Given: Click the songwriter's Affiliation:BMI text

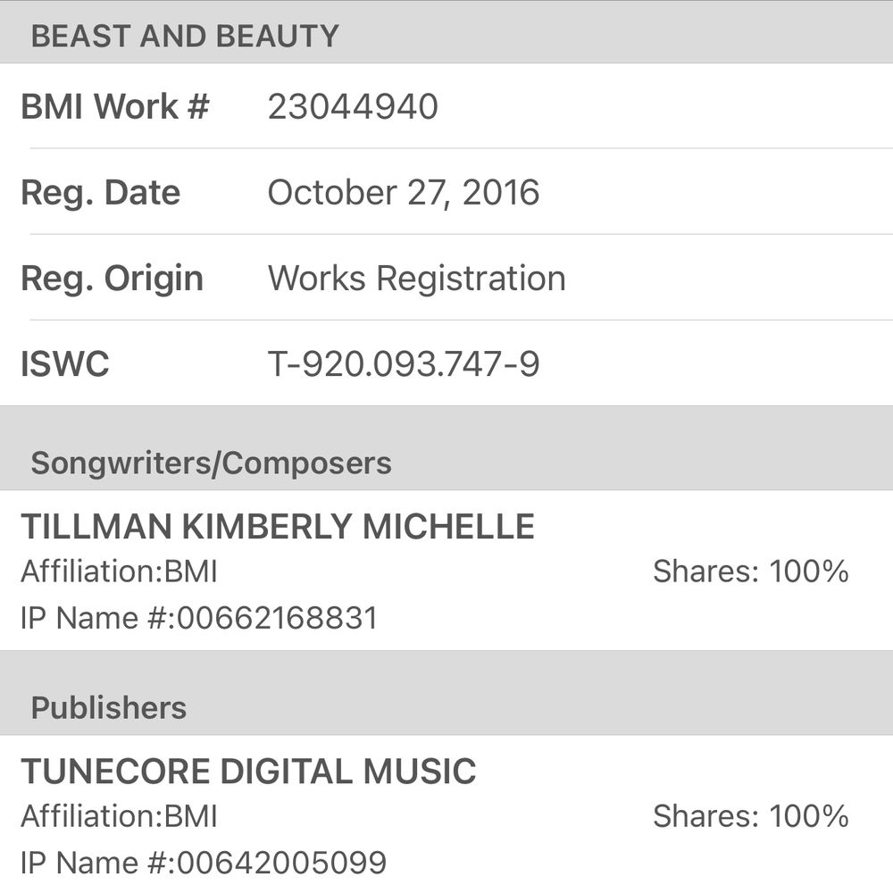Looking at the screenshot, I should pos(119,572).
